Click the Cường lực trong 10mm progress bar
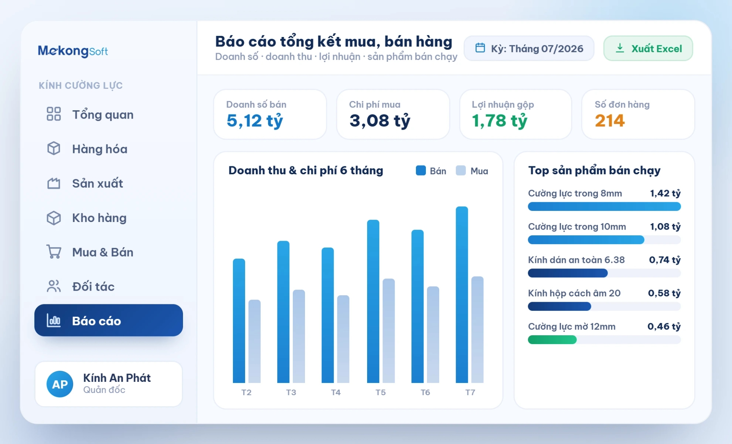The image size is (732, 444). coord(604,240)
